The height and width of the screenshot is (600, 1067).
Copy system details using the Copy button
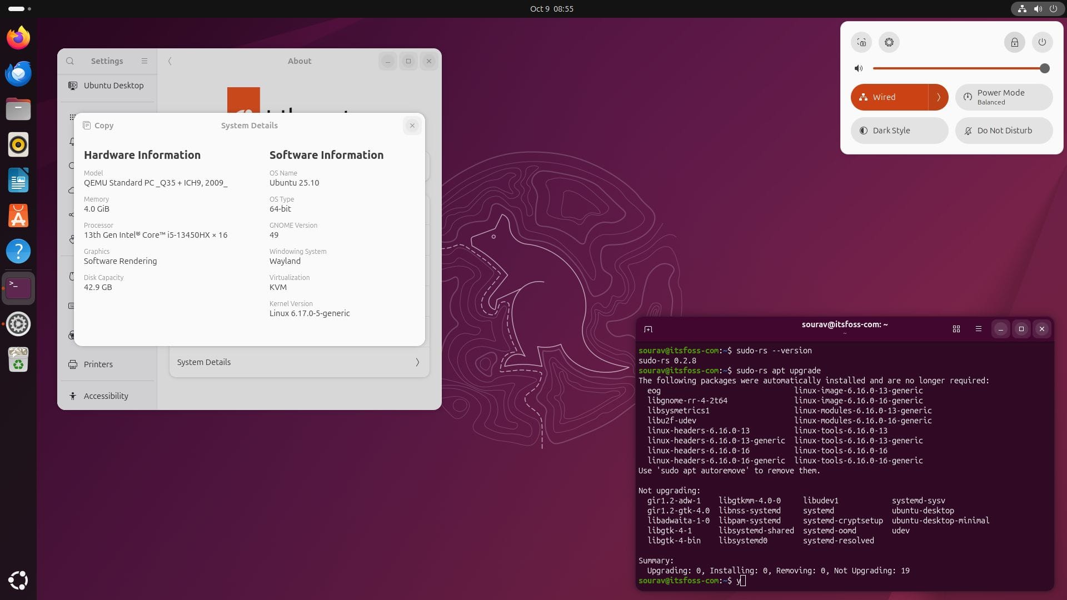(98, 126)
